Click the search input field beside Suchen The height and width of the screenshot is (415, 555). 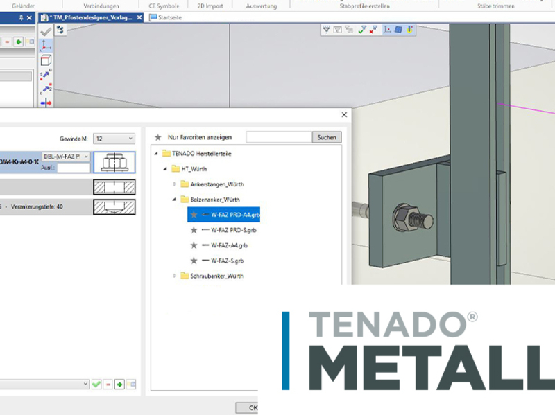(278, 137)
